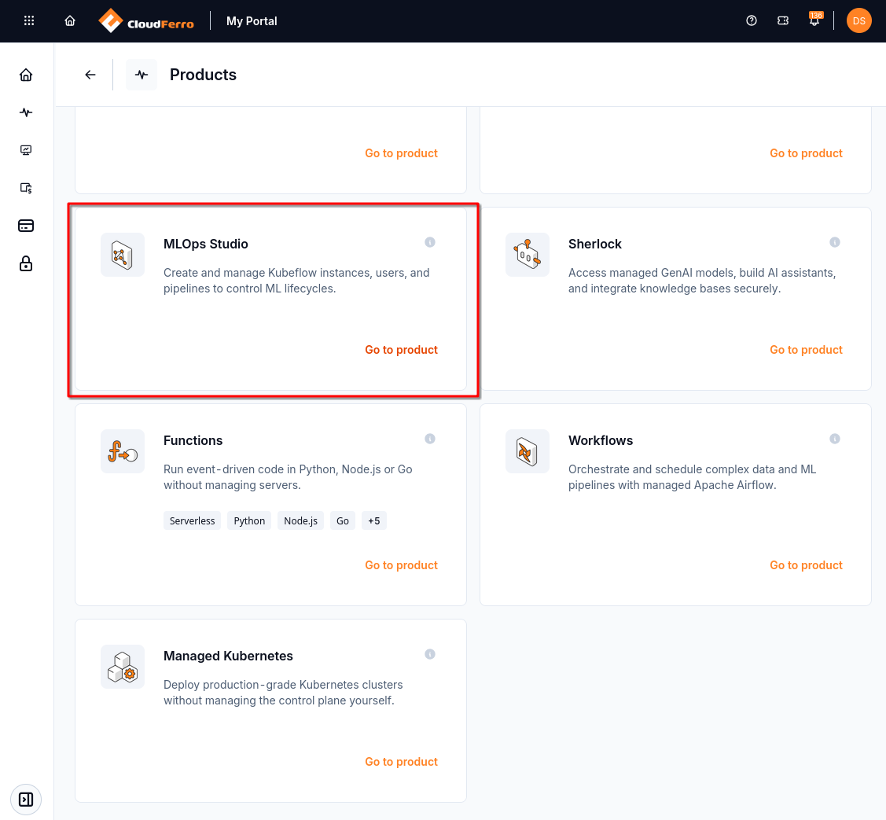Click the Workflows product icon
Image resolution: width=886 pixels, height=820 pixels.
coord(528,451)
